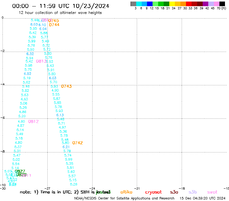Click the '70 (ft)' scale label

pos(221,8)
